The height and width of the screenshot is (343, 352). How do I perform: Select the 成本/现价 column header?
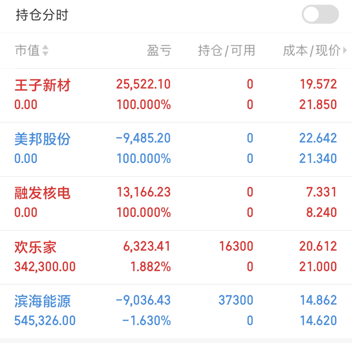(x=311, y=50)
